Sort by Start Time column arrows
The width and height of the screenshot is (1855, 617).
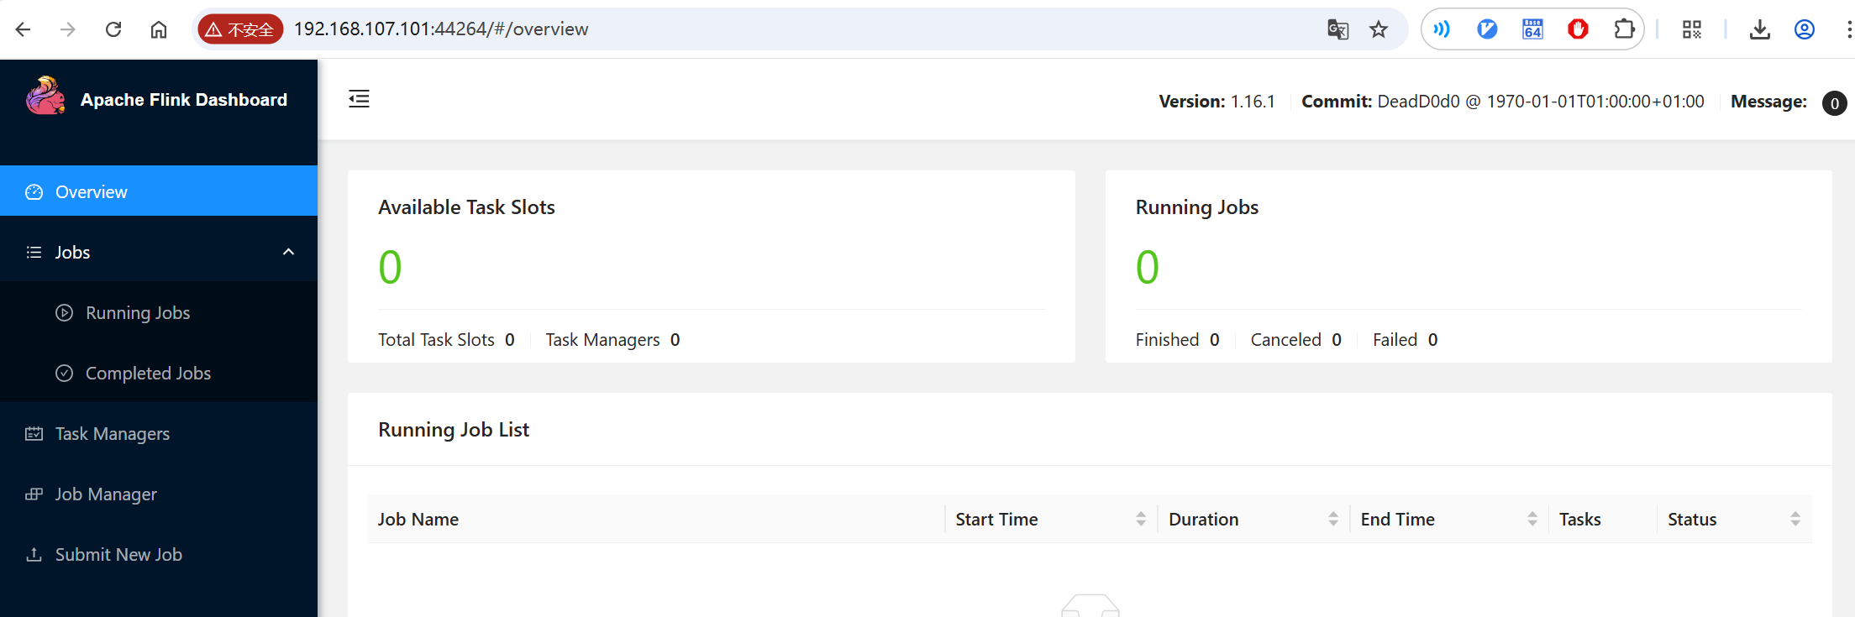[1141, 519]
